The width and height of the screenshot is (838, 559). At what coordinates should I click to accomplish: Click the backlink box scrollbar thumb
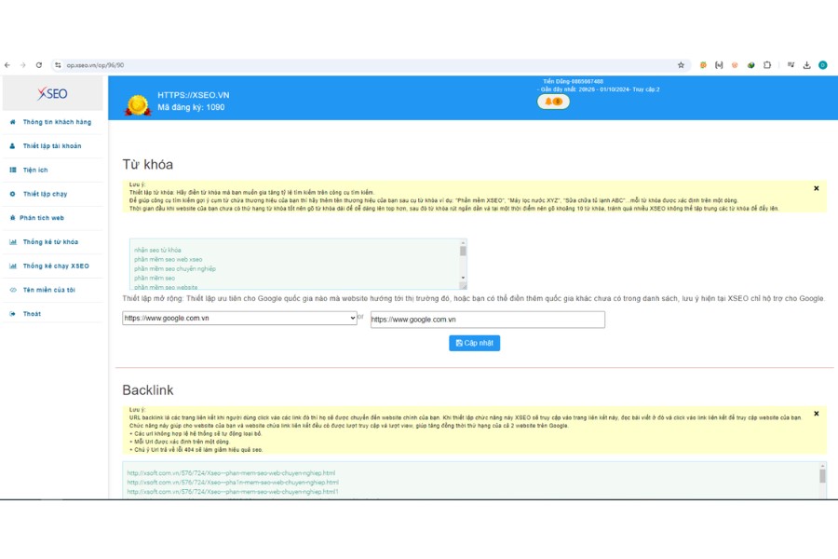[x=822, y=475]
